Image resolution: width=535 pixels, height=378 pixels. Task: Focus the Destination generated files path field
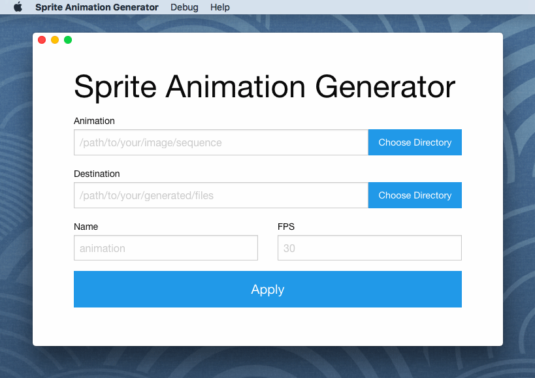point(221,195)
